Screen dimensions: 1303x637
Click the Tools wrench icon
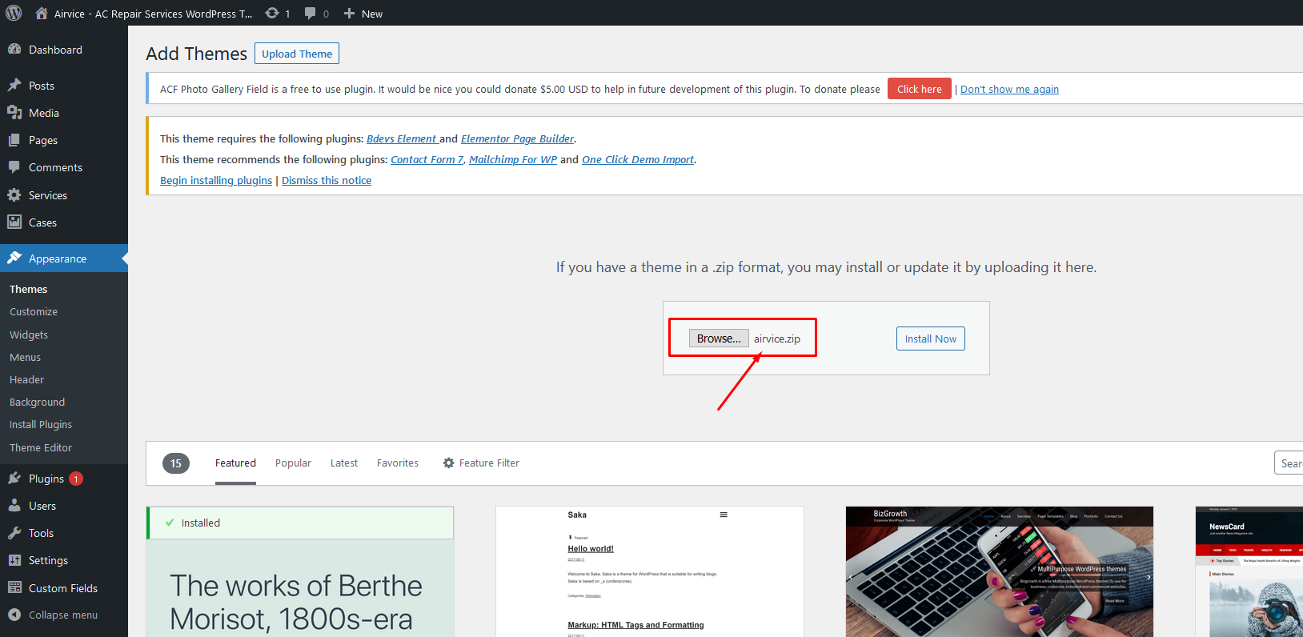point(14,533)
